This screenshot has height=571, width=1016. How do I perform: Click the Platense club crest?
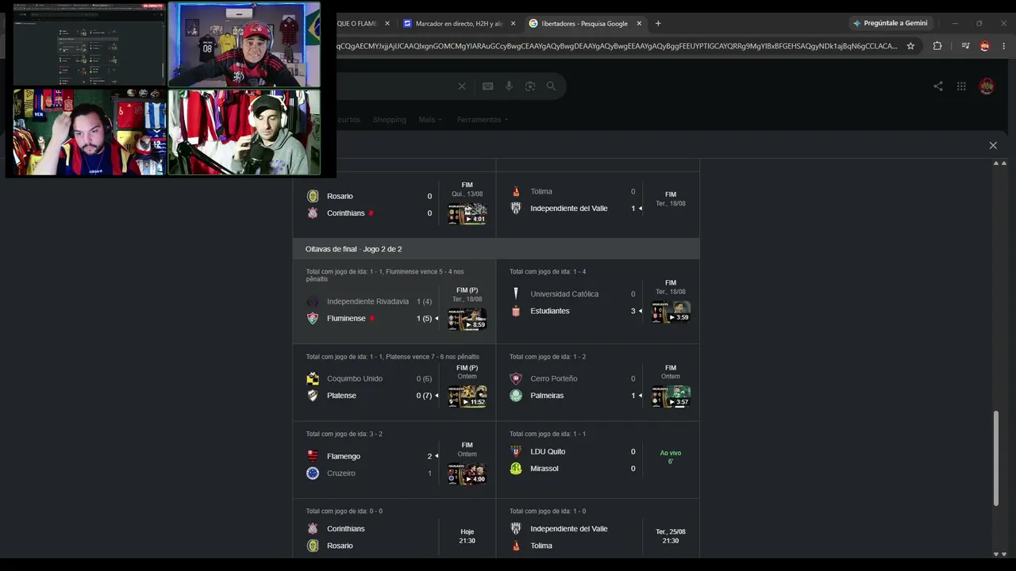[x=313, y=395]
